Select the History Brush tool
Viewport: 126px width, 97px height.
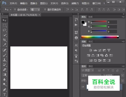(5, 65)
